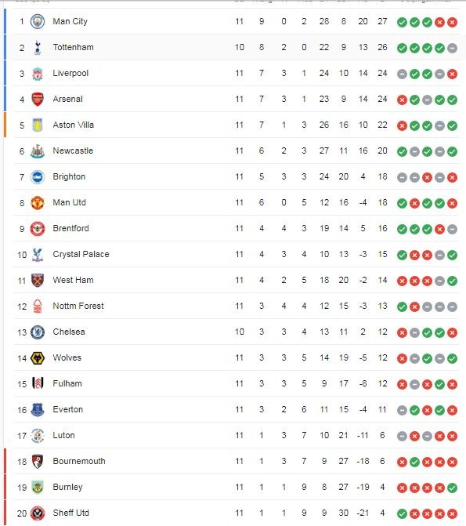Click the Liverpool club crest
Screen dimensions: 466x526
pos(38,74)
